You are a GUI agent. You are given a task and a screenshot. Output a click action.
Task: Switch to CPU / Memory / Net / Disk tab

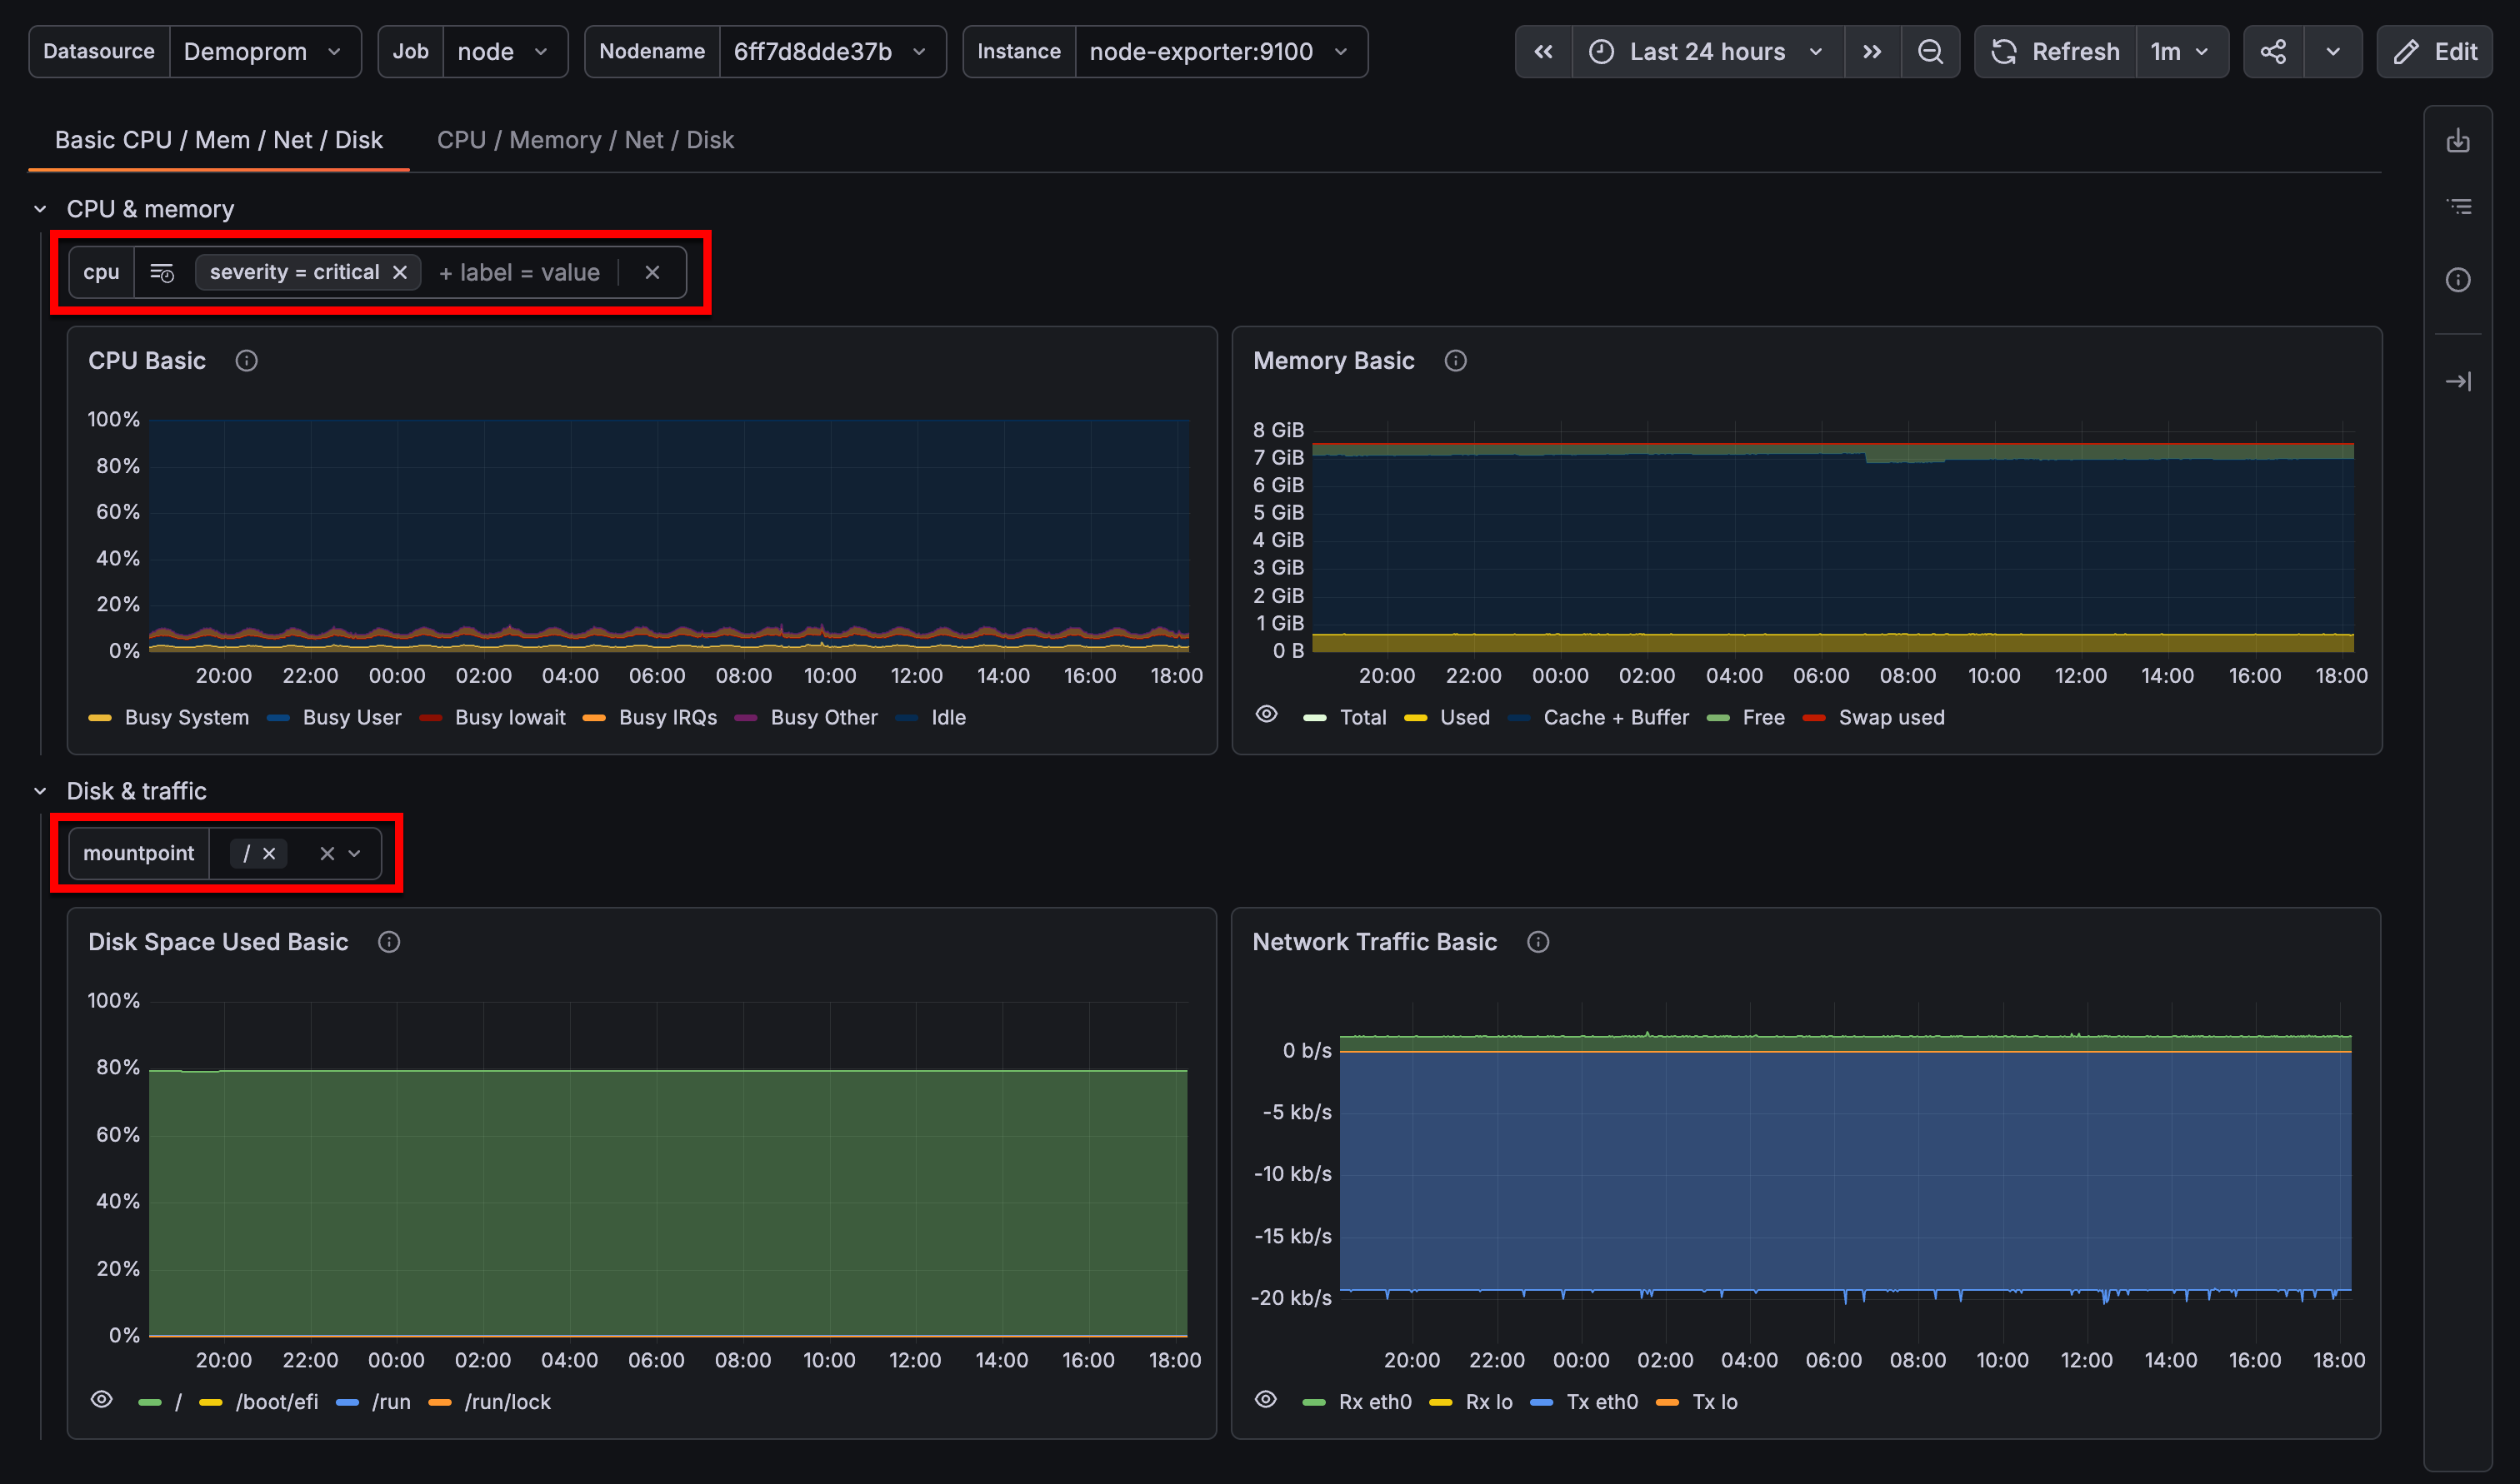[x=585, y=140]
